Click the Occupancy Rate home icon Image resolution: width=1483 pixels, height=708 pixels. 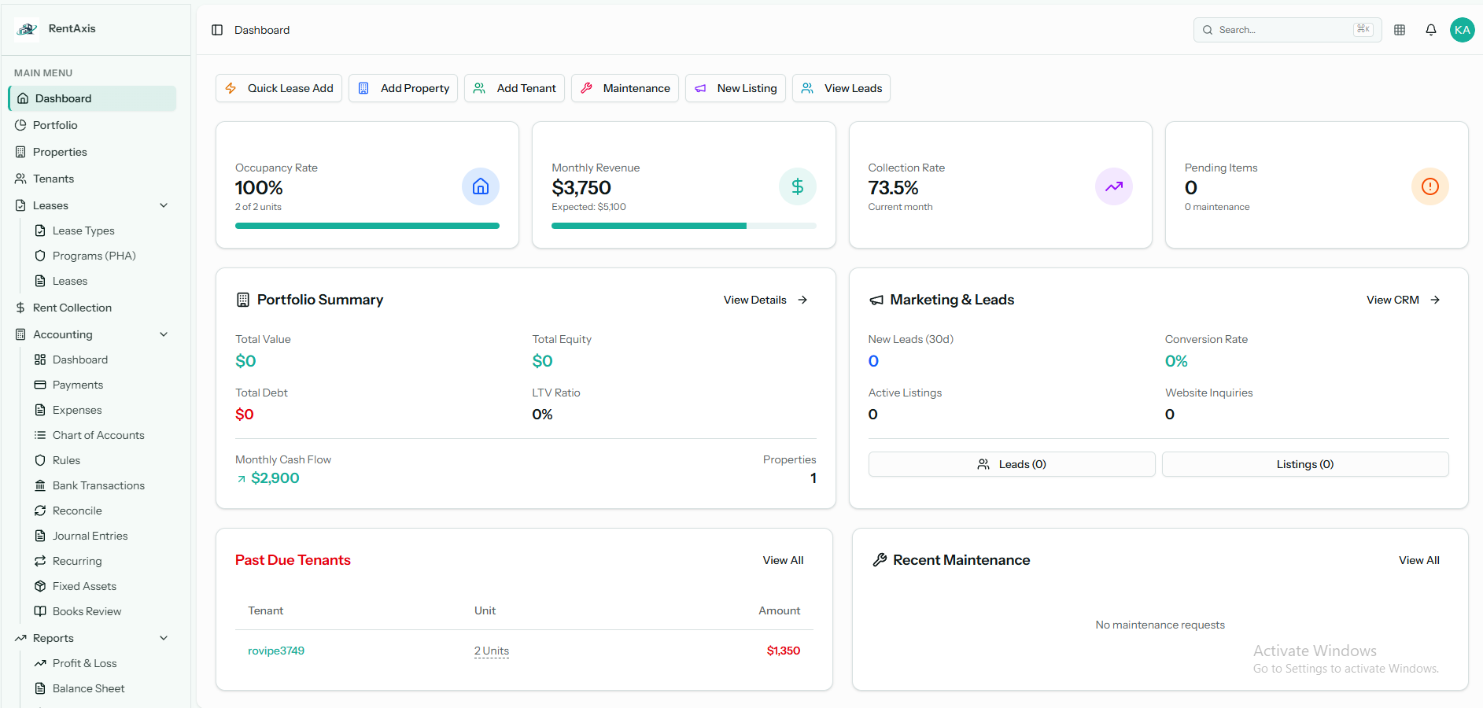(480, 186)
